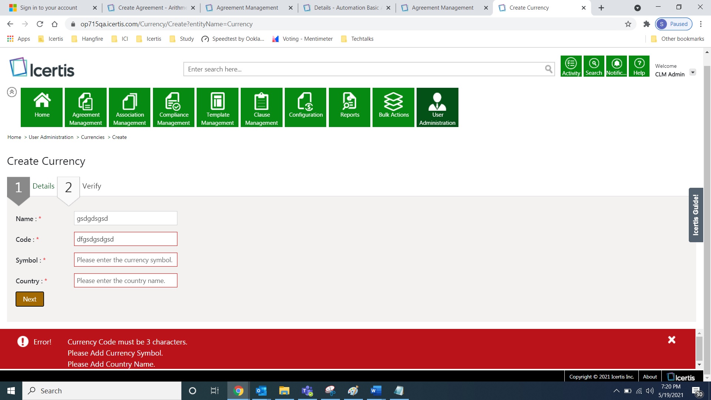Image resolution: width=711 pixels, height=400 pixels.
Task: Open Techtalks bookmark folder
Action: 357,39
